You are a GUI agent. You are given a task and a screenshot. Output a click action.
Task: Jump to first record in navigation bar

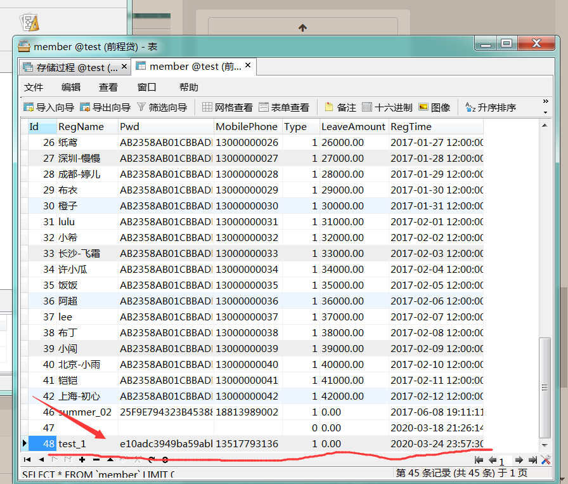(27, 459)
